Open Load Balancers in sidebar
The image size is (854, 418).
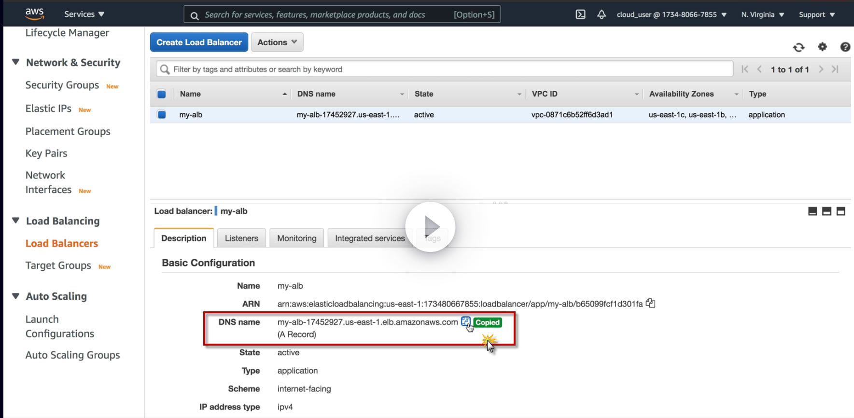point(62,244)
